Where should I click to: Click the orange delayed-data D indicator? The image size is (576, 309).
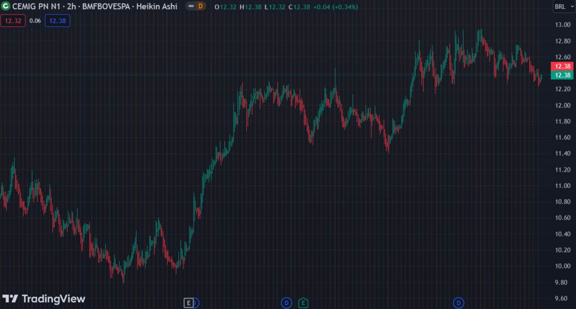click(201, 7)
